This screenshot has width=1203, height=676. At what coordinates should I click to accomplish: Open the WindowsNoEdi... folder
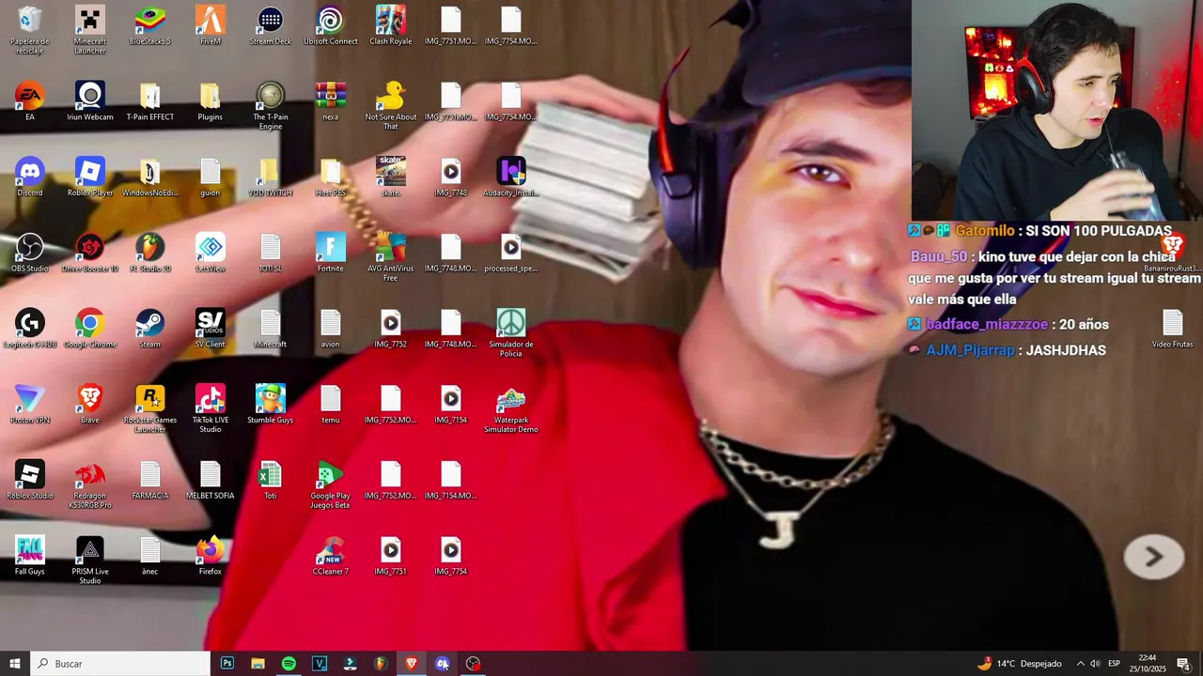point(150,177)
